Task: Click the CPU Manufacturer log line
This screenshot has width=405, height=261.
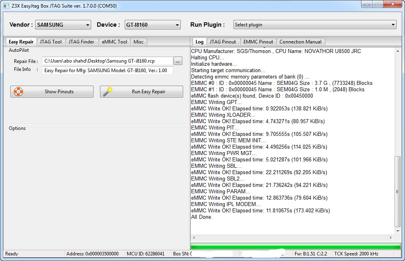Action: (x=276, y=51)
